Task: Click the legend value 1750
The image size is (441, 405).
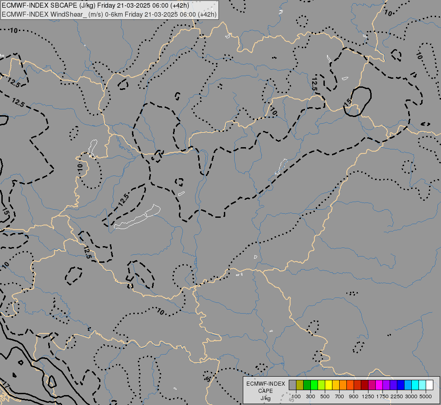Action: tap(382, 396)
